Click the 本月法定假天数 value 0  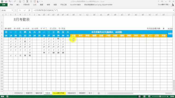click(163, 29)
